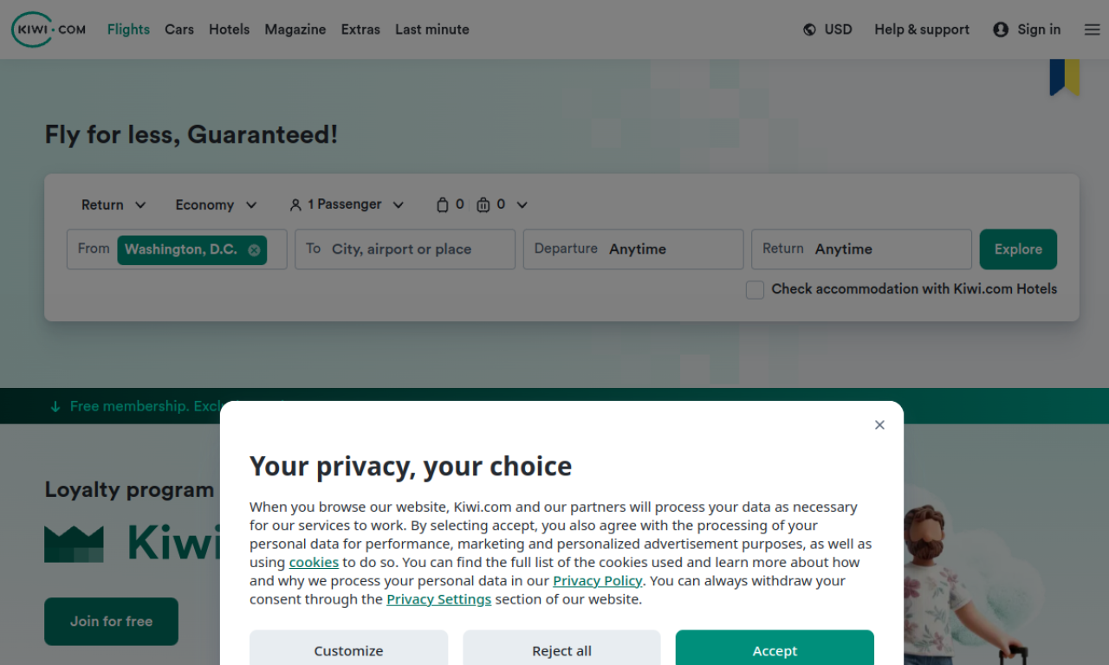The image size is (1109, 665).
Task: Open the hamburger menu
Action: click(1092, 29)
